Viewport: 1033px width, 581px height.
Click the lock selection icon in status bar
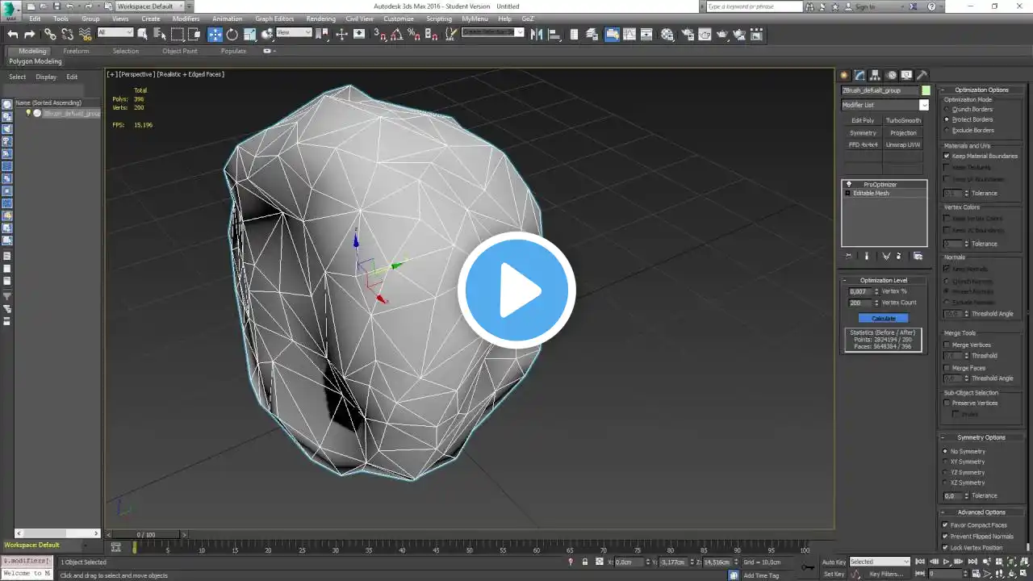coord(585,562)
